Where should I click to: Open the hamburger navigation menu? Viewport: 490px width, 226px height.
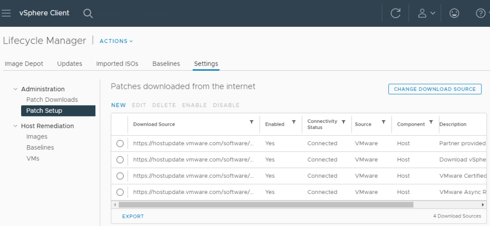coord(6,13)
